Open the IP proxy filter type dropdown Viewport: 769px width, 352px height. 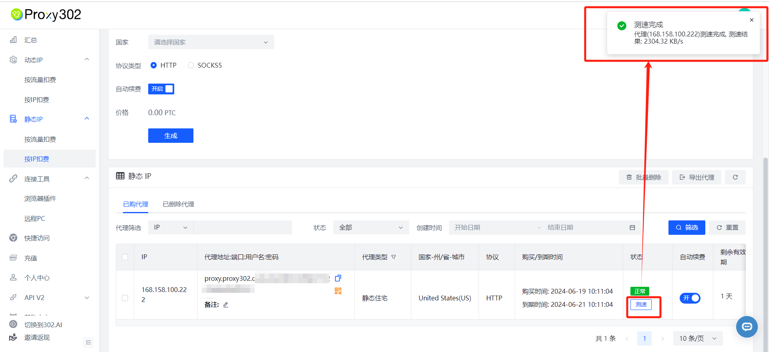171,228
